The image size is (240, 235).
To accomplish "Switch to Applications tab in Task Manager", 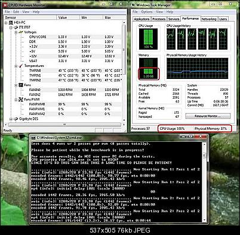I will (x=141, y=19).
